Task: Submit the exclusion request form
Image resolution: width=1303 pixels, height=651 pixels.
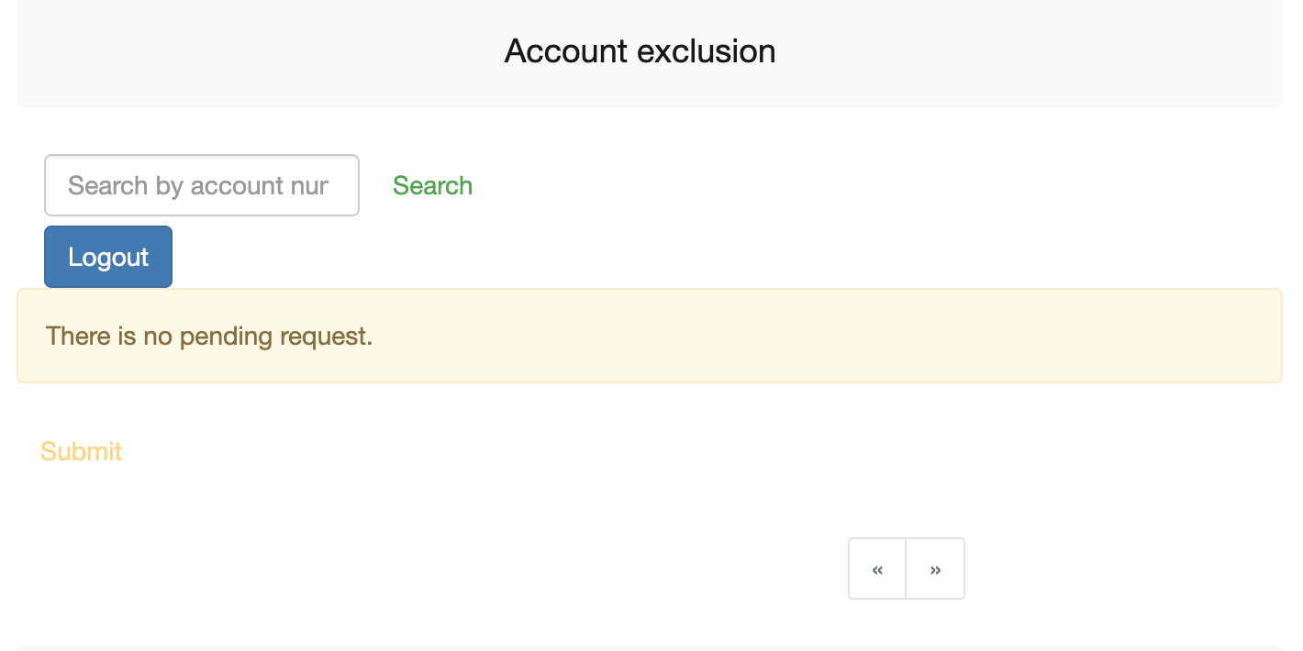Action: pyautogui.click(x=82, y=451)
